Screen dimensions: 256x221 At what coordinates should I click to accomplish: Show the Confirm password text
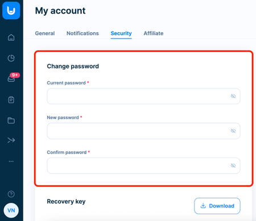click(x=233, y=165)
